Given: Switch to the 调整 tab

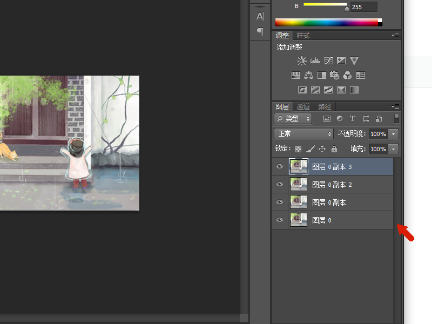Looking at the screenshot, I should pos(282,36).
